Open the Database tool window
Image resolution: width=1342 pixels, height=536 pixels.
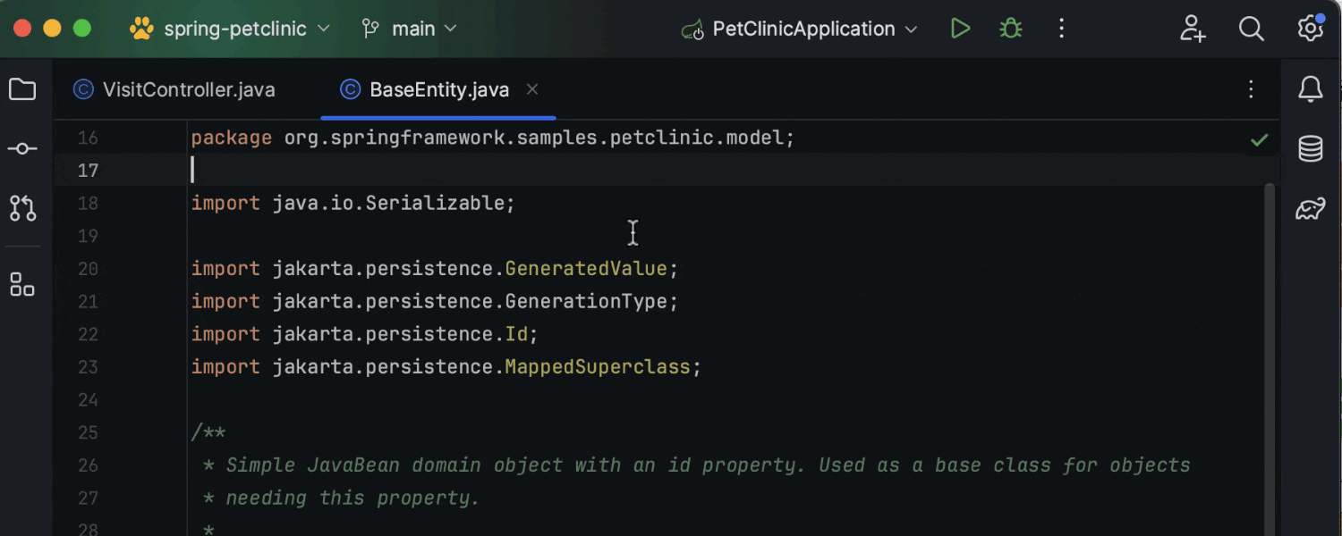click(x=1310, y=148)
